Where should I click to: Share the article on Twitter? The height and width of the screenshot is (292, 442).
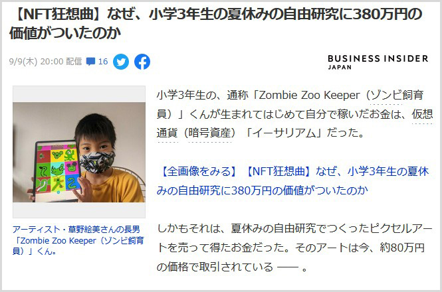coord(121,62)
